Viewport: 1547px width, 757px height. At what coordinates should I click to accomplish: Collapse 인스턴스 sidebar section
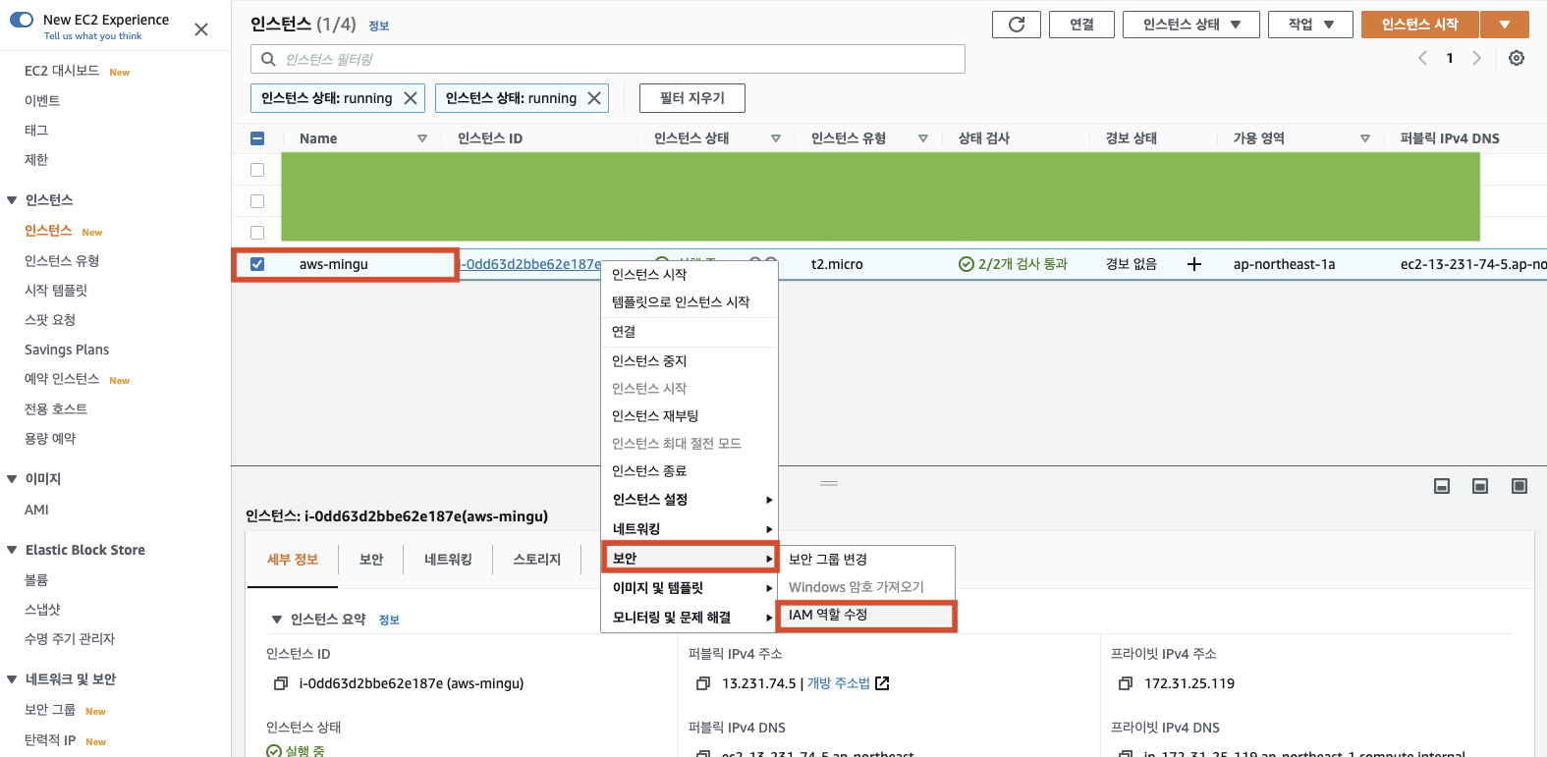[x=12, y=200]
